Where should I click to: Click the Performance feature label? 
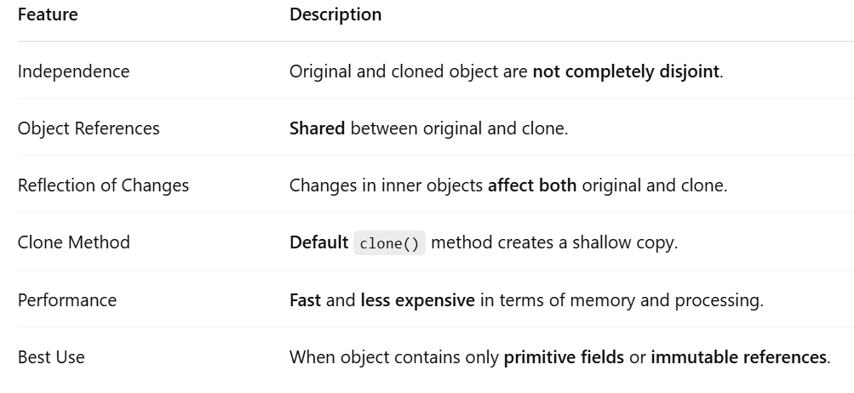click(67, 300)
